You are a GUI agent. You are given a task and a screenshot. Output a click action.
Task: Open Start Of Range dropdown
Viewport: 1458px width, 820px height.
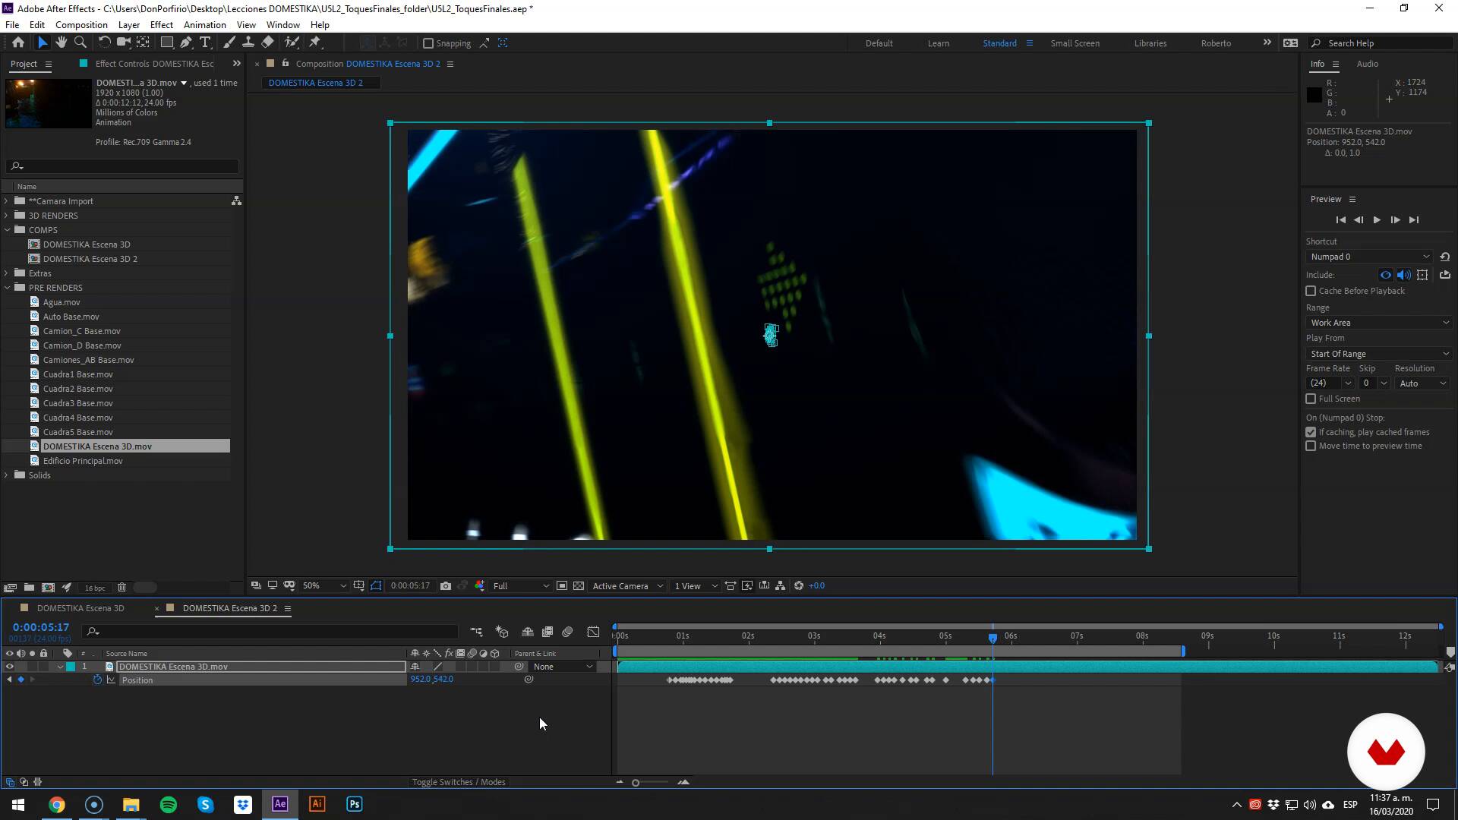[1379, 355]
